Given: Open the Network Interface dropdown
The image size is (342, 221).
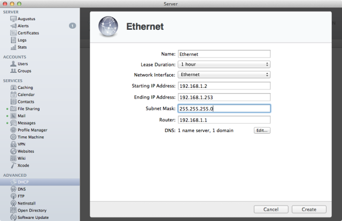Looking at the screenshot, I should pyautogui.click(x=224, y=75).
